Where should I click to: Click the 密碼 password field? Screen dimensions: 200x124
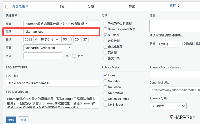pos(43,56)
